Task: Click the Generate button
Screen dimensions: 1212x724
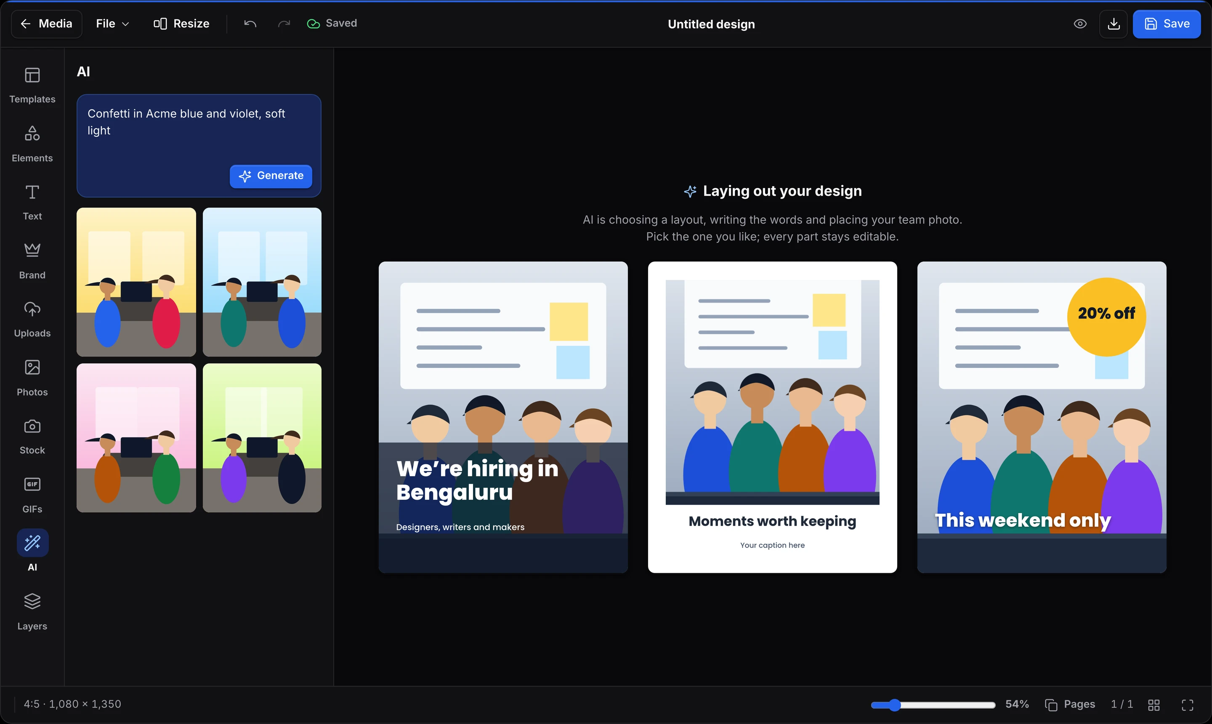Action: 271,176
